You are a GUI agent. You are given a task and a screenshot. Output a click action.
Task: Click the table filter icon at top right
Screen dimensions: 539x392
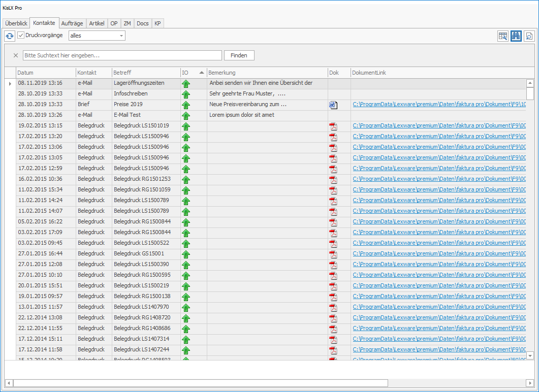tap(503, 36)
